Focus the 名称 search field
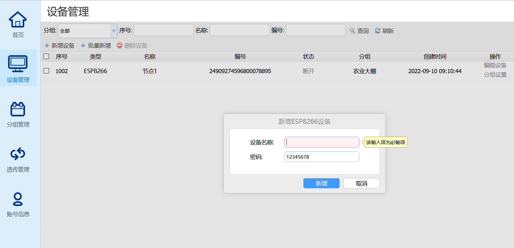Screen dimensions: 514x248 tap(240, 30)
